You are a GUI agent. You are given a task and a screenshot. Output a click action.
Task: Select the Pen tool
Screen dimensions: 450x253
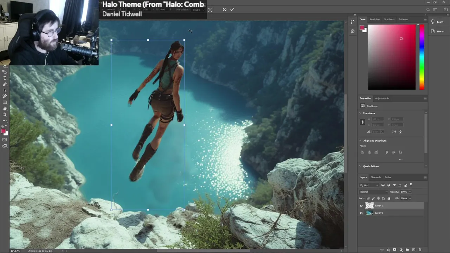click(5, 84)
